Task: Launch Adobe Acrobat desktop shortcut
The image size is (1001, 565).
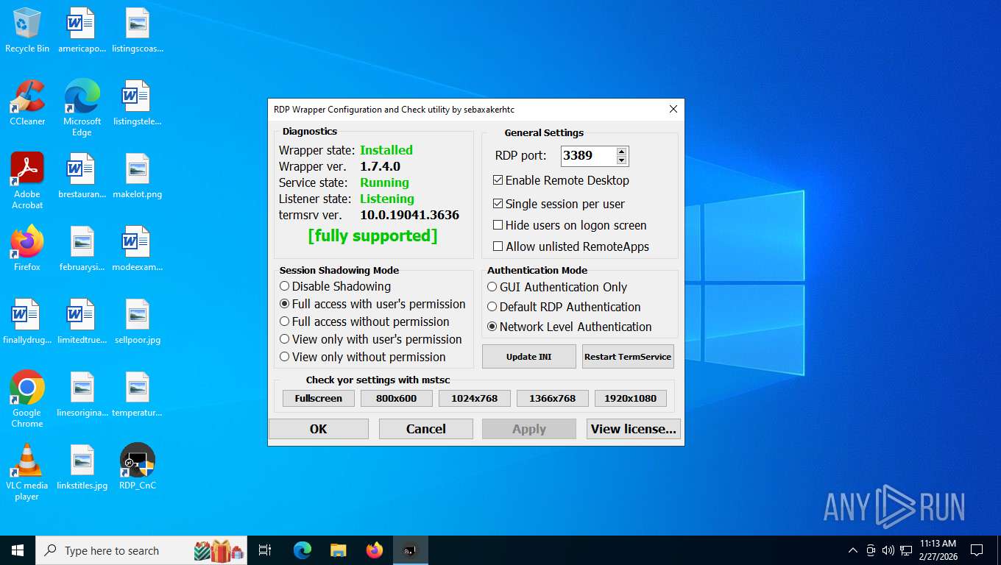Action: tap(27, 181)
